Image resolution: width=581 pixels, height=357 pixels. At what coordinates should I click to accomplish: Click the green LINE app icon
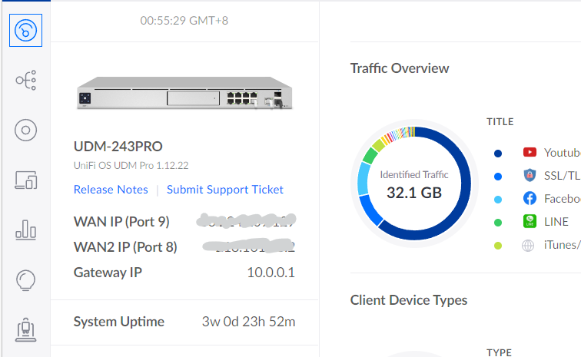(x=530, y=222)
